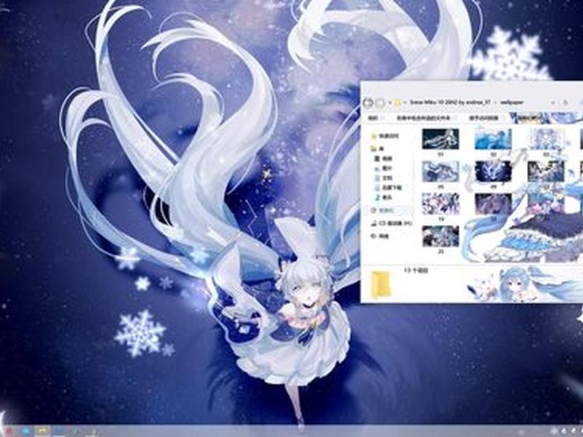
Task: Select the "wallpaper" breadcrumb segment
Action: (512, 102)
